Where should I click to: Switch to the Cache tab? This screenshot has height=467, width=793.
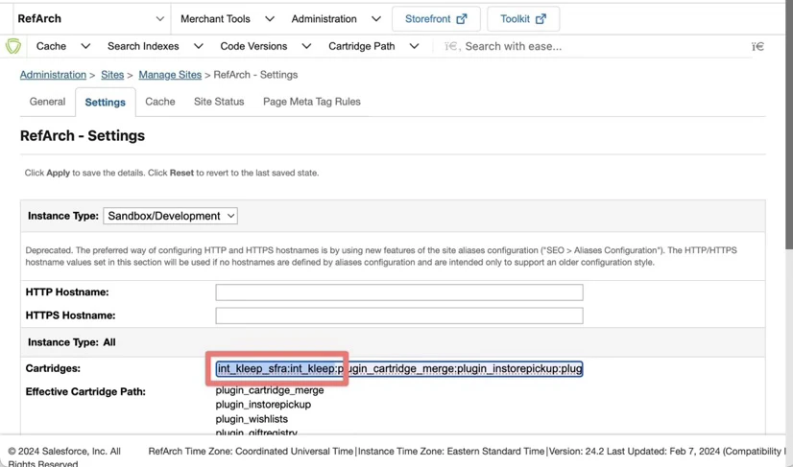pyautogui.click(x=159, y=102)
